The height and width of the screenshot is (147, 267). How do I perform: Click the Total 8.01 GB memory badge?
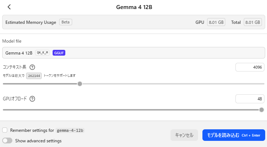point(253,22)
